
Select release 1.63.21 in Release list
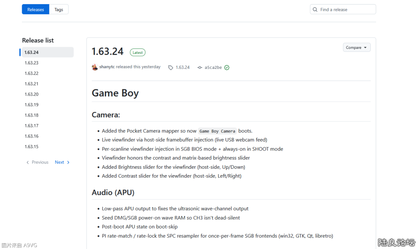coord(31,84)
